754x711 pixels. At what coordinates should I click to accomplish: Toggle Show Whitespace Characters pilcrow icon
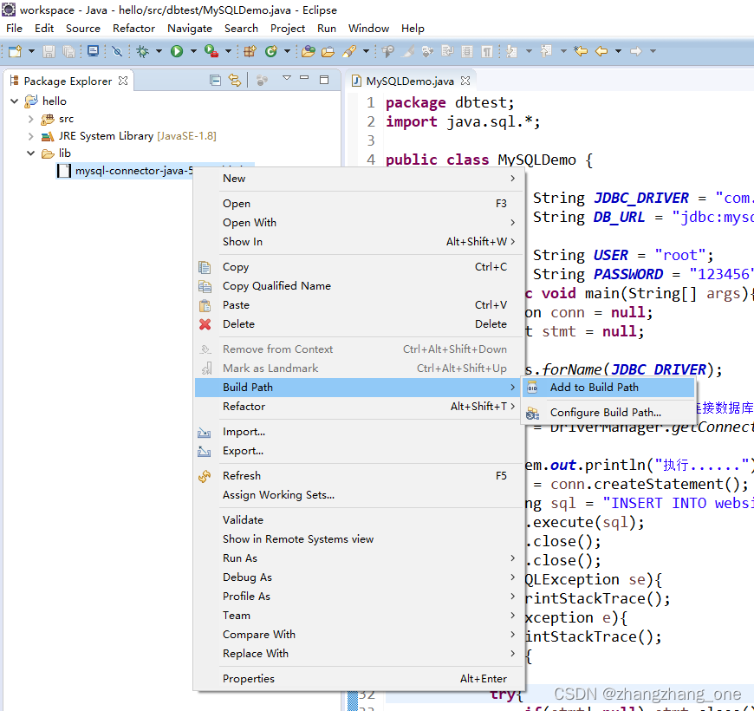[488, 51]
